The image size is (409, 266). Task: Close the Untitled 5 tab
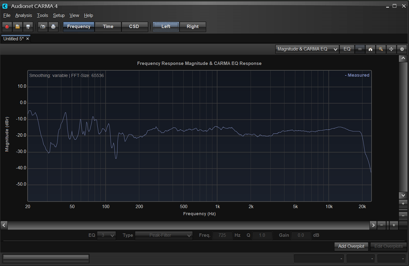(x=28, y=39)
